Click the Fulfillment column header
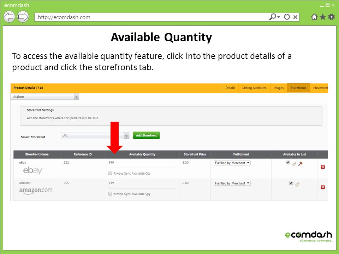This screenshot has width=339, height=254. click(x=241, y=155)
